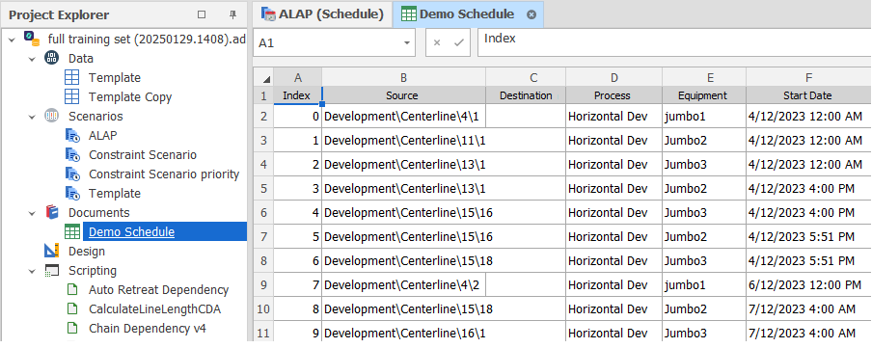Click the Auto Retreat Dependency script icon
872x348 pixels.
click(x=71, y=289)
